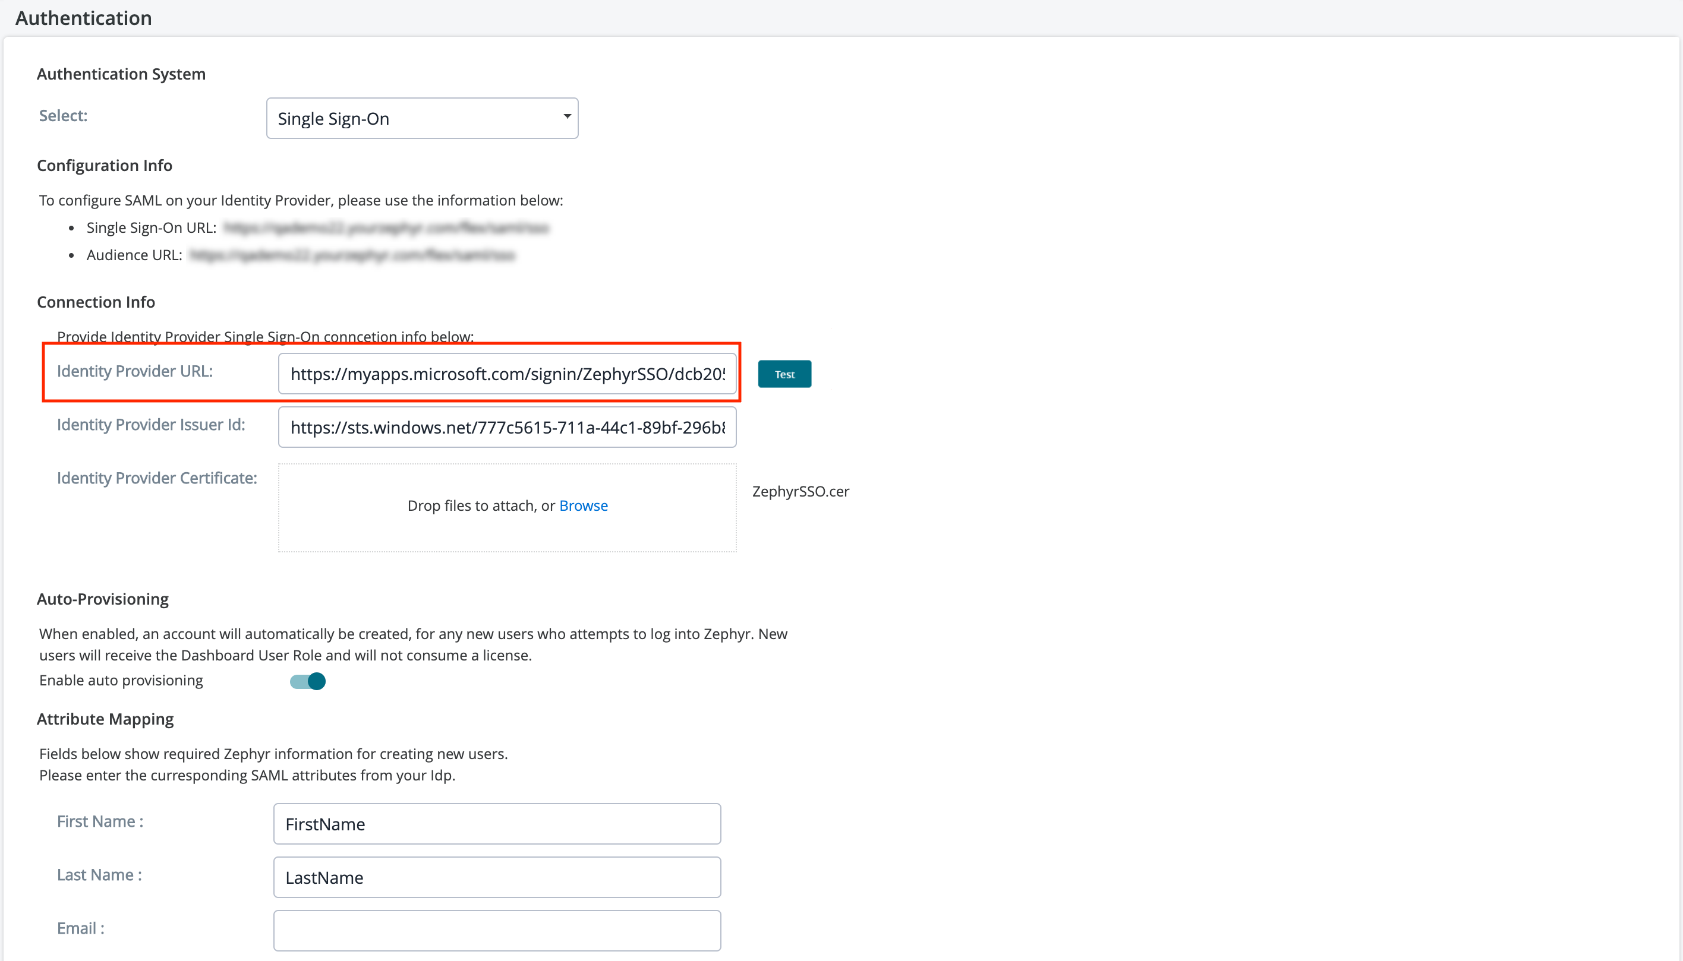
Task: Click the blurred Single Sign-On URL value
Action: 386,228
